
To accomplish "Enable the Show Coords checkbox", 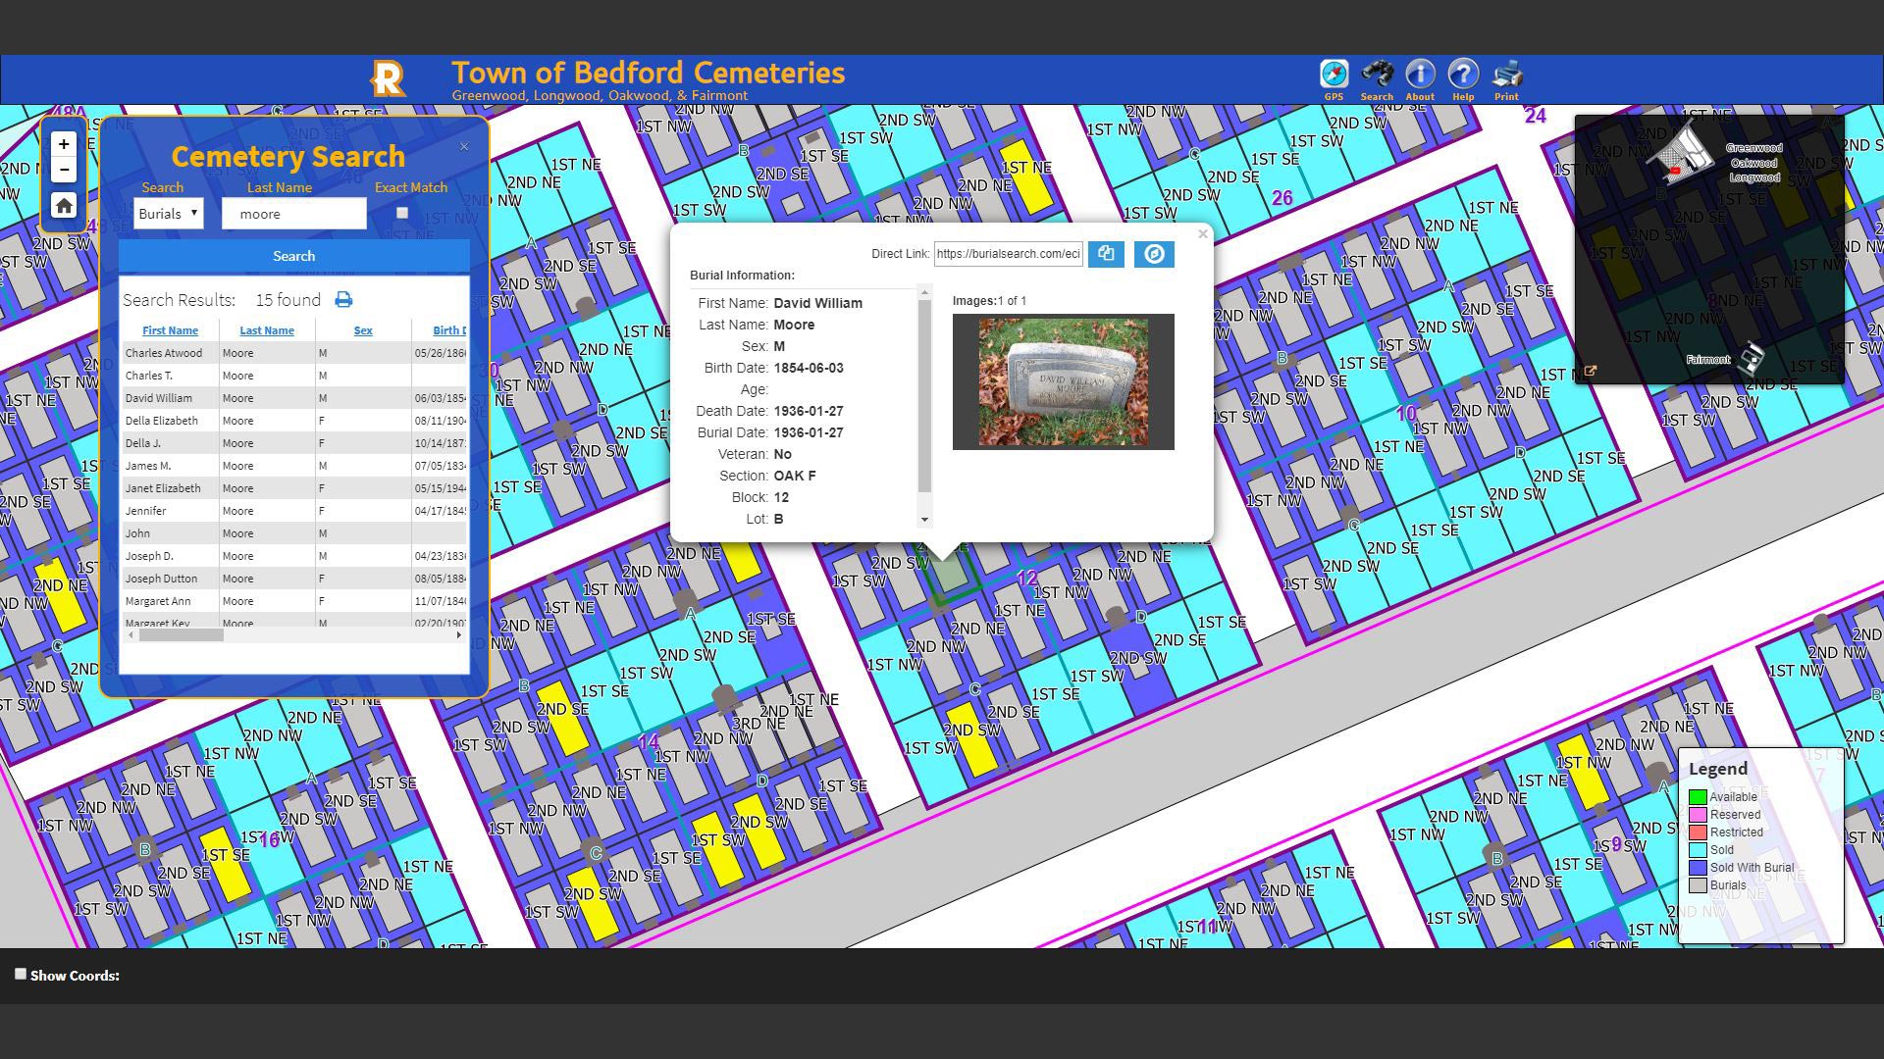I will (21, 974).
